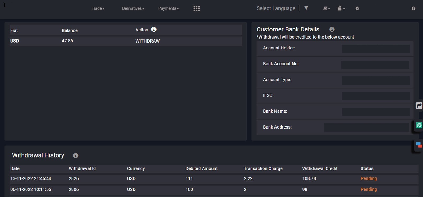Click the Account Holder field
This screenshot has width=423, height=197.
375,49
